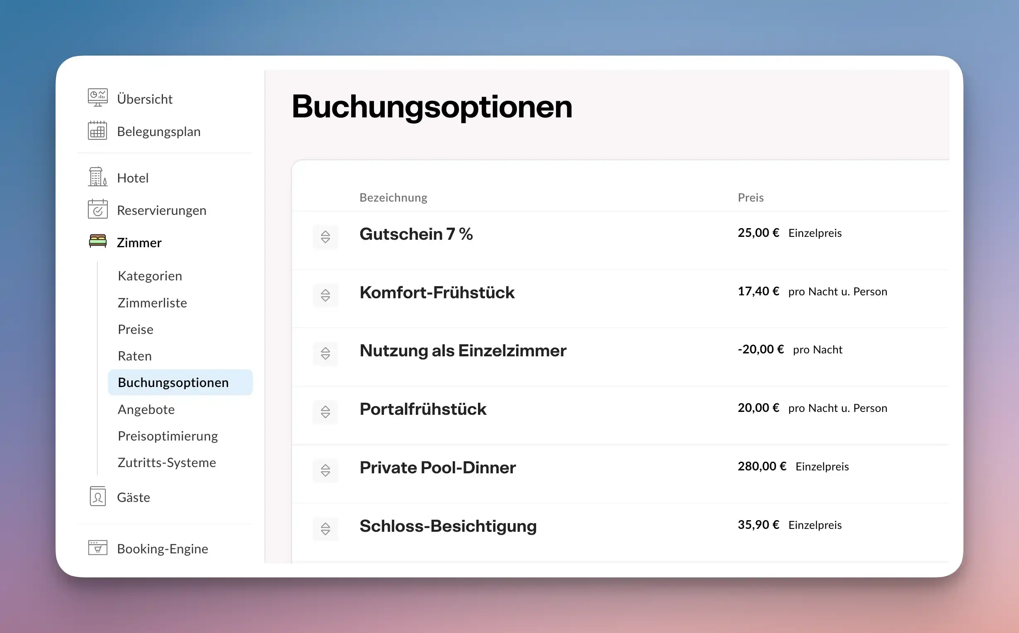Click reorder handle for Gutschein 7 %
Screen dimensions: 1019x633
325,236
